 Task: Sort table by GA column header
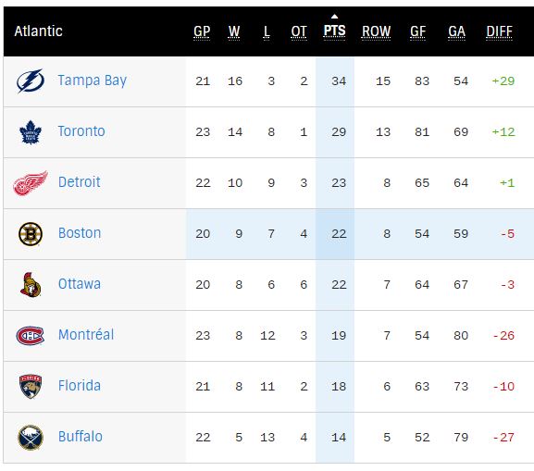[x=456, y=31]
